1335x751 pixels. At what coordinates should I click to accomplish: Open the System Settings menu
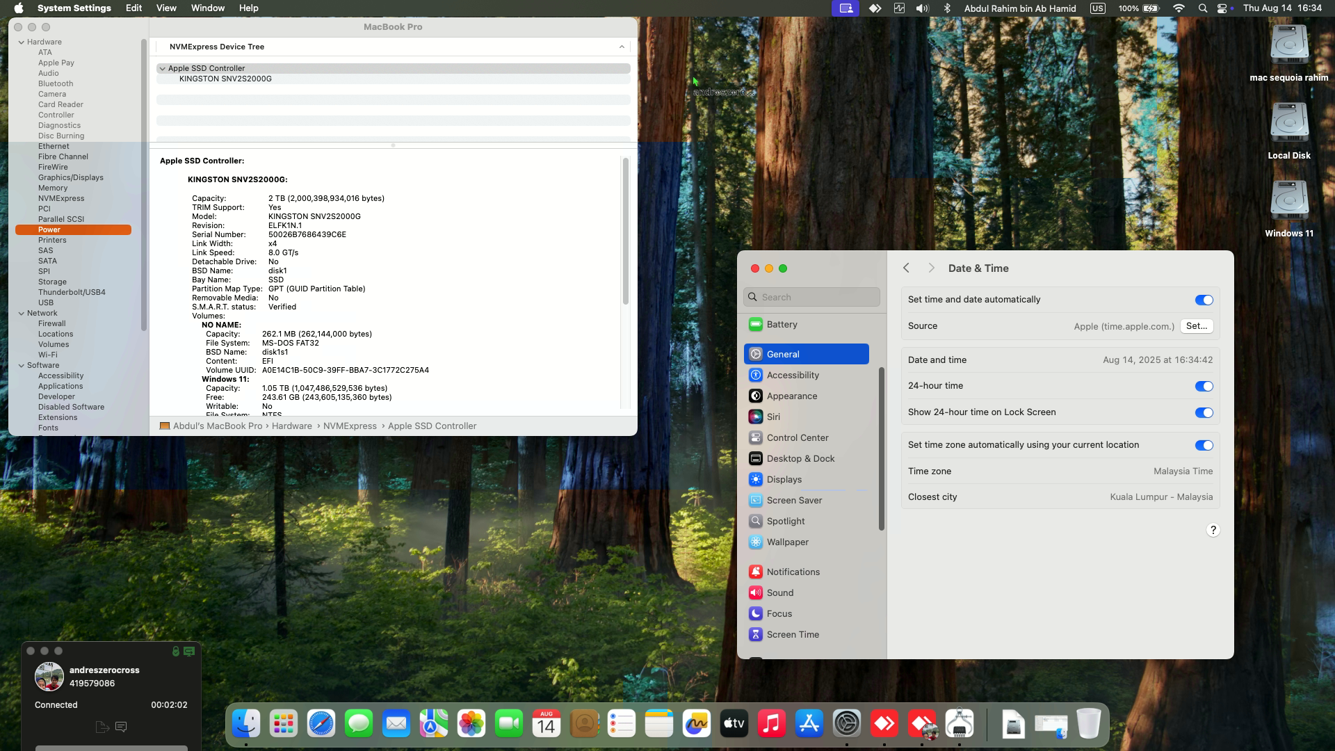(74, 8)
